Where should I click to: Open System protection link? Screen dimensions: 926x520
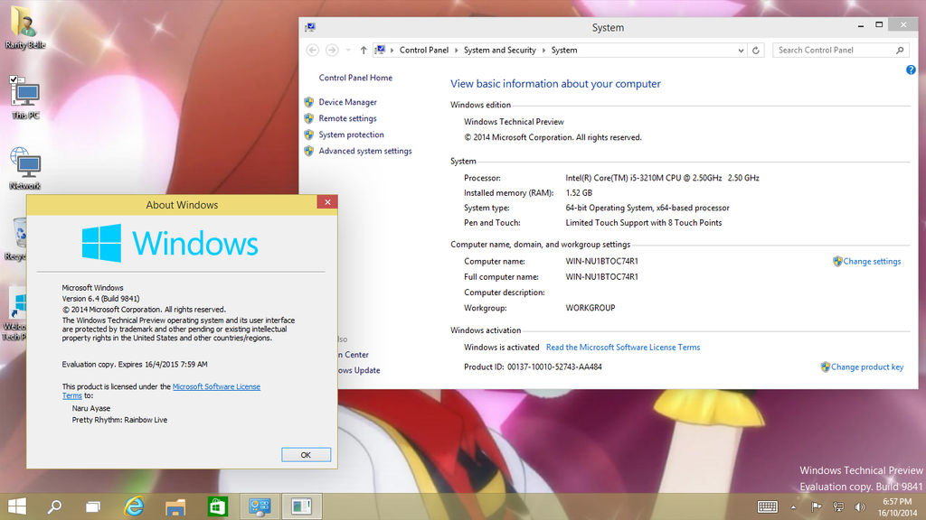(x=351, y=135)
